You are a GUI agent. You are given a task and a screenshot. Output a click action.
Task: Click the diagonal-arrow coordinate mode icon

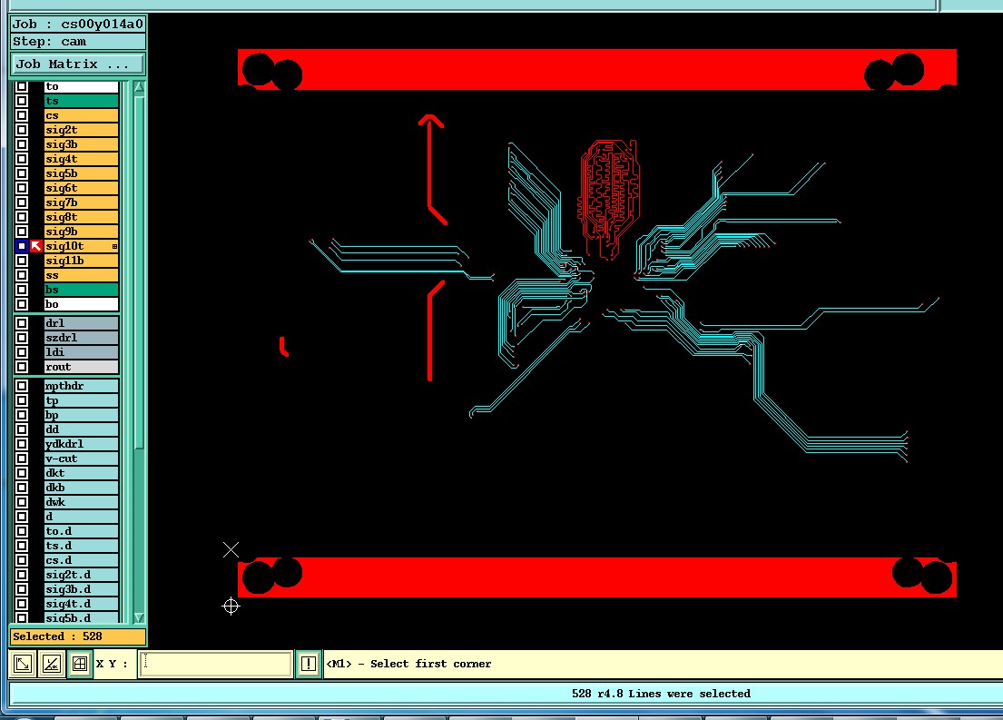23,664
